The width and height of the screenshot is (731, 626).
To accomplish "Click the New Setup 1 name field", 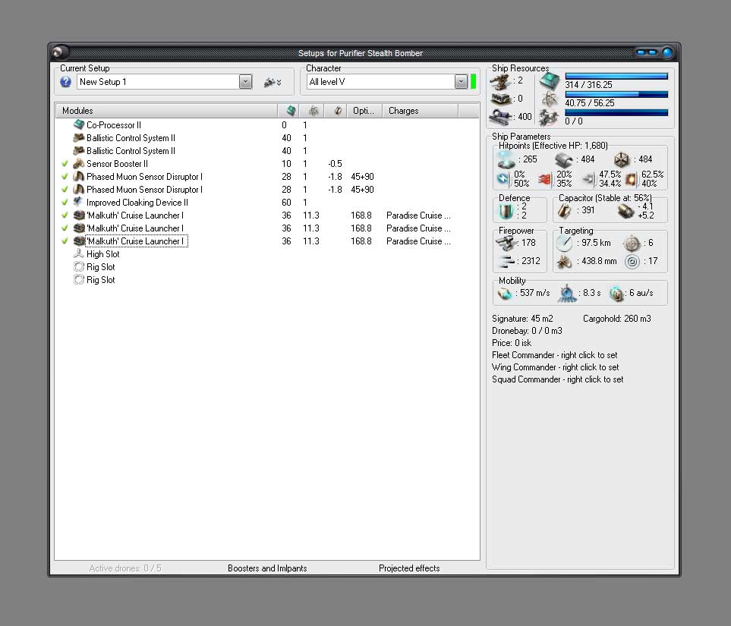I will pyautogui.click(x=159, y=82).
